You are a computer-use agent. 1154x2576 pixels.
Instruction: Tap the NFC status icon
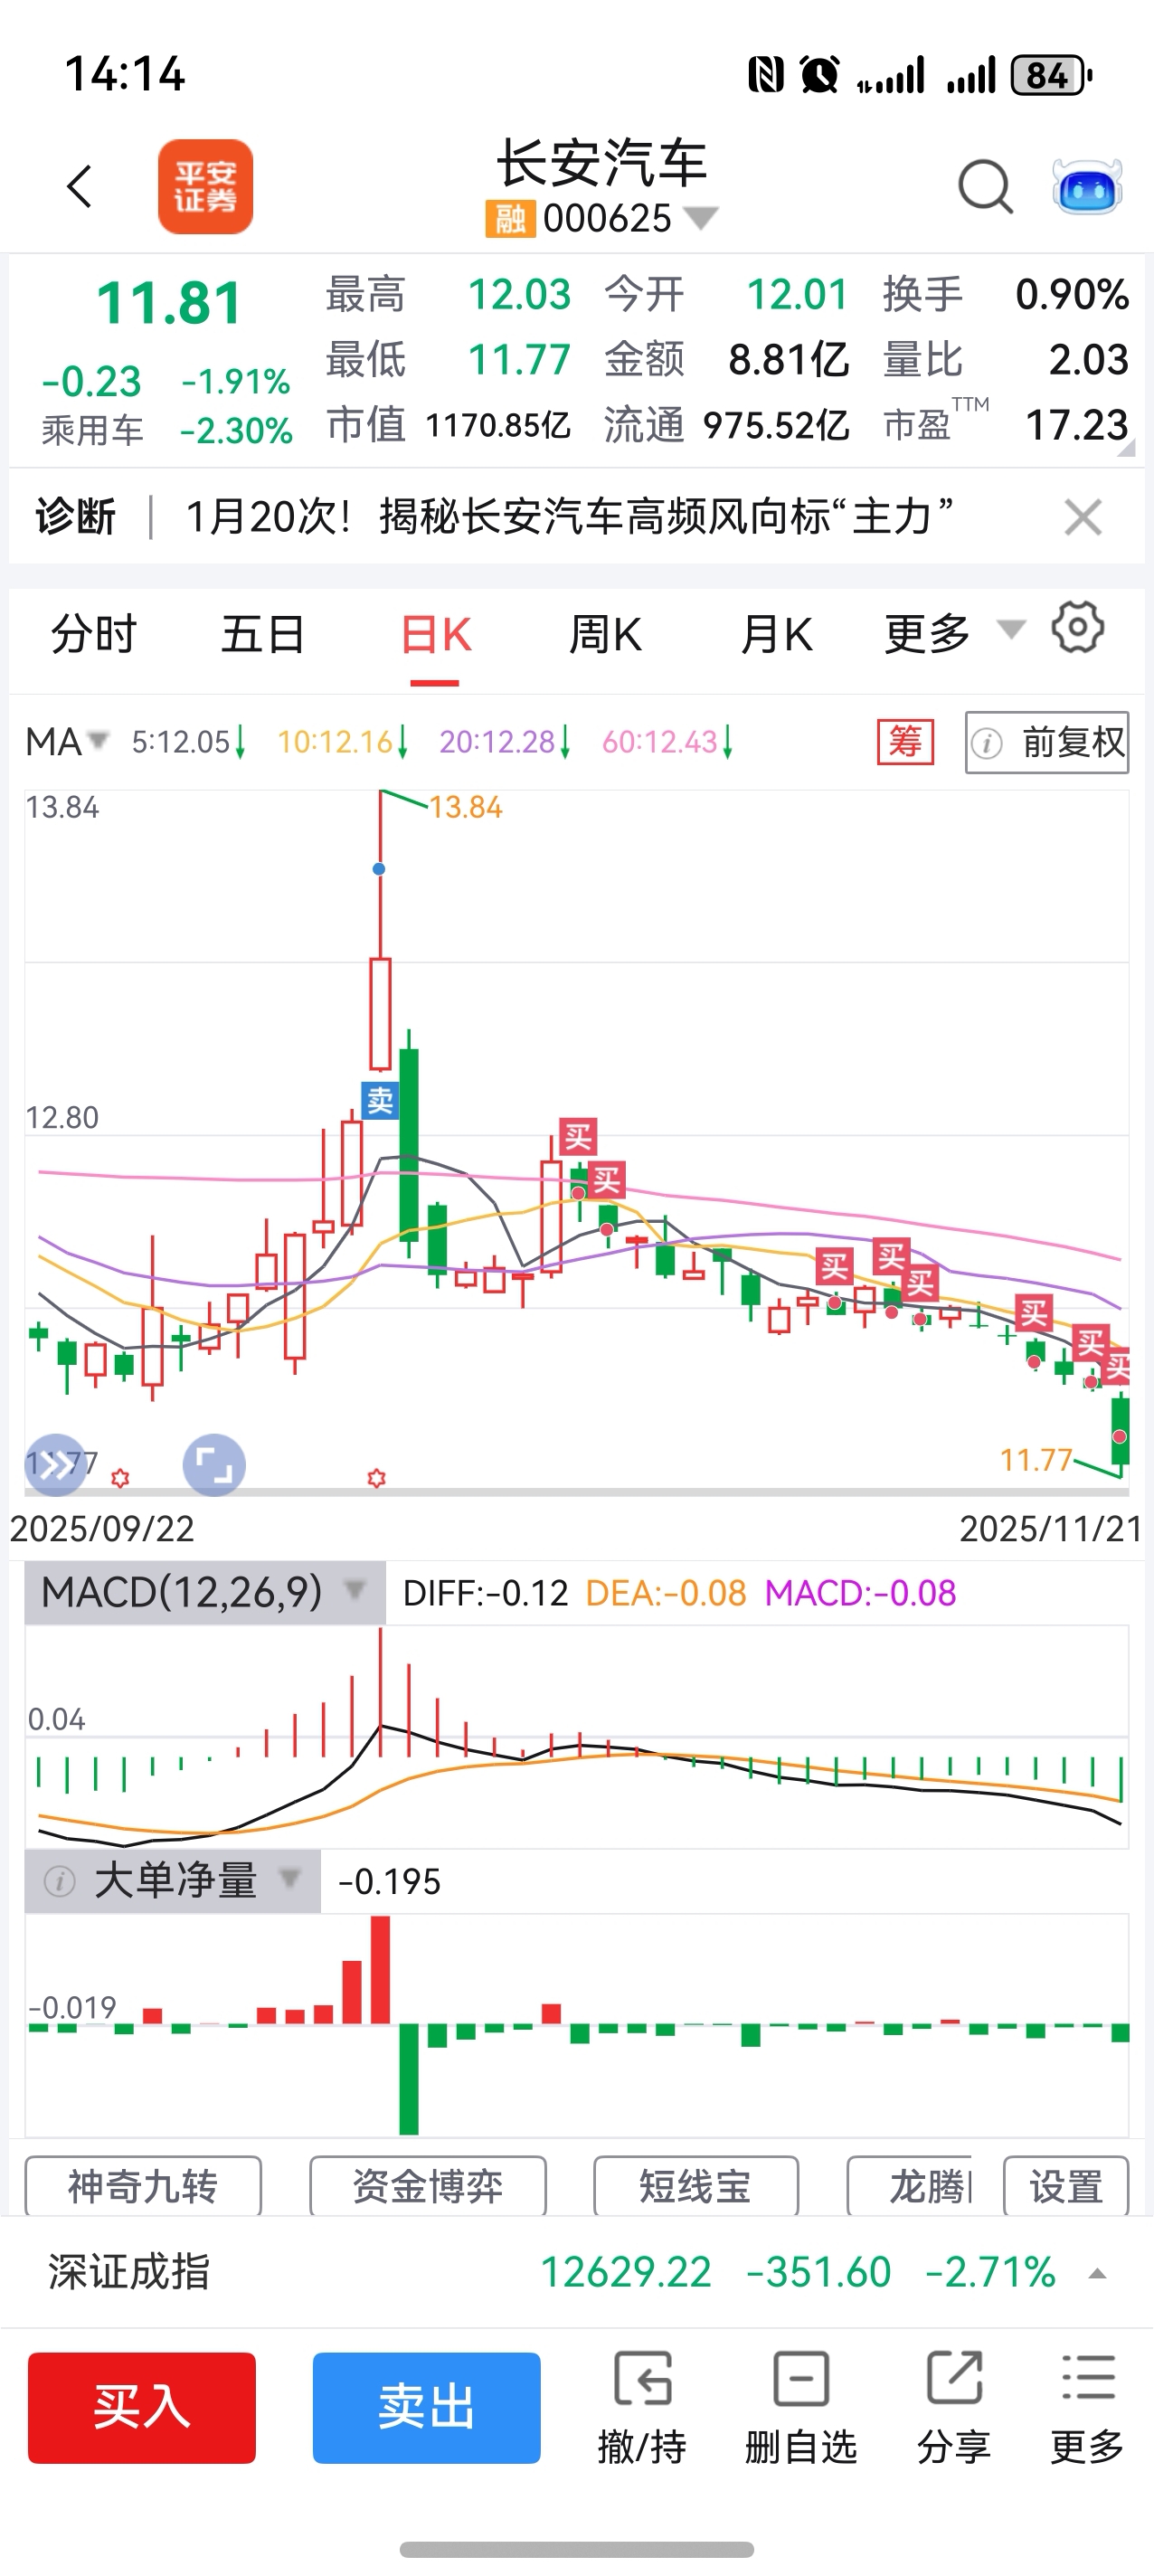click(766, 75)
